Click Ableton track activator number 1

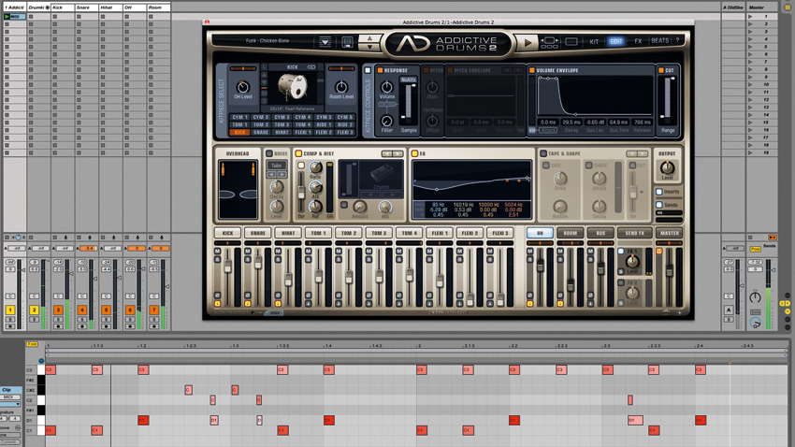point(10,310)
